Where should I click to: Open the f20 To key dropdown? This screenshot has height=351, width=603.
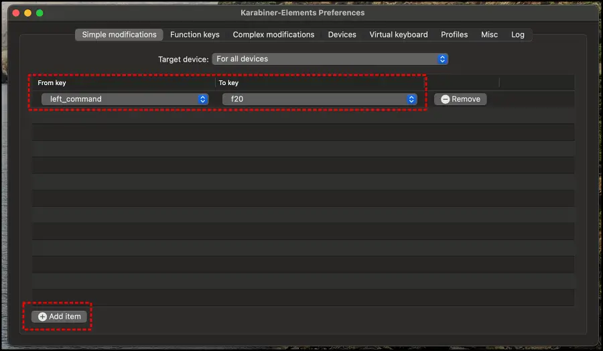point(320,99)
